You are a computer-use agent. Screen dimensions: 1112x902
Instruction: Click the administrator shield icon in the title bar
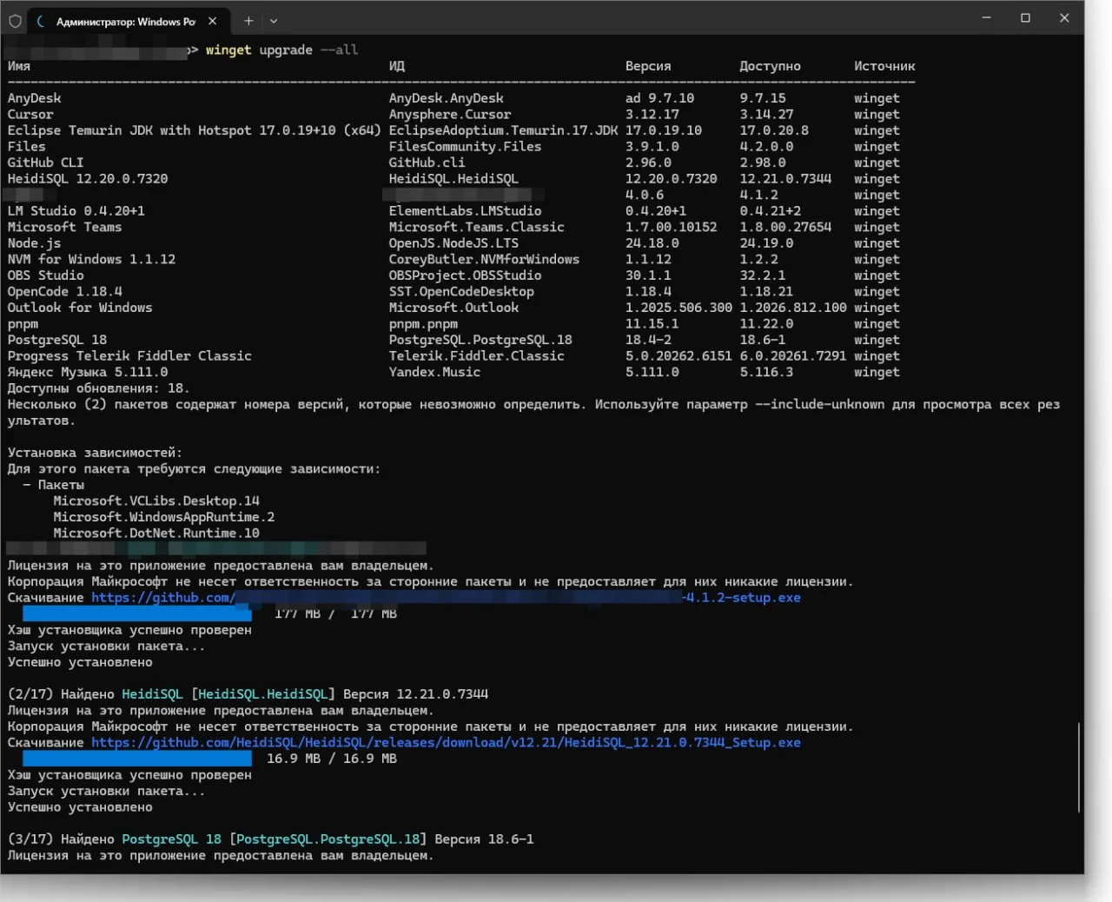point(15,21)
